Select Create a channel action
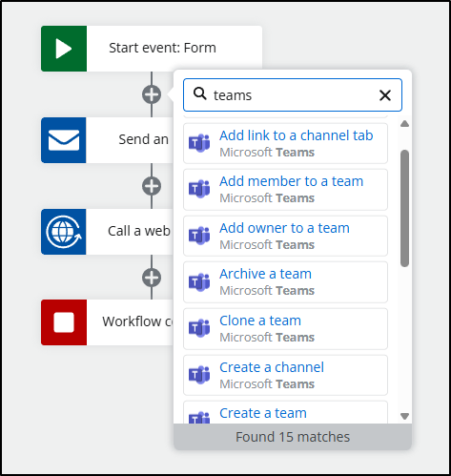The height and width of the screenshot is (476, 451). tap(285, 375)
